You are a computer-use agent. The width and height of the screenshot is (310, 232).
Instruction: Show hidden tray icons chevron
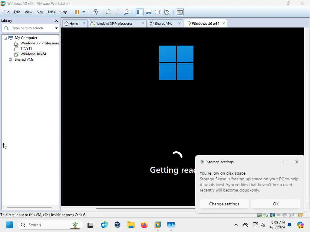(x=236, y=225)
